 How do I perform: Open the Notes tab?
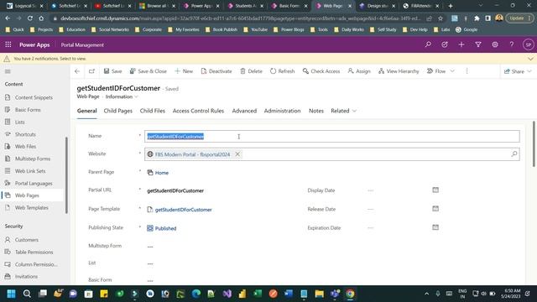click(316, 111)
